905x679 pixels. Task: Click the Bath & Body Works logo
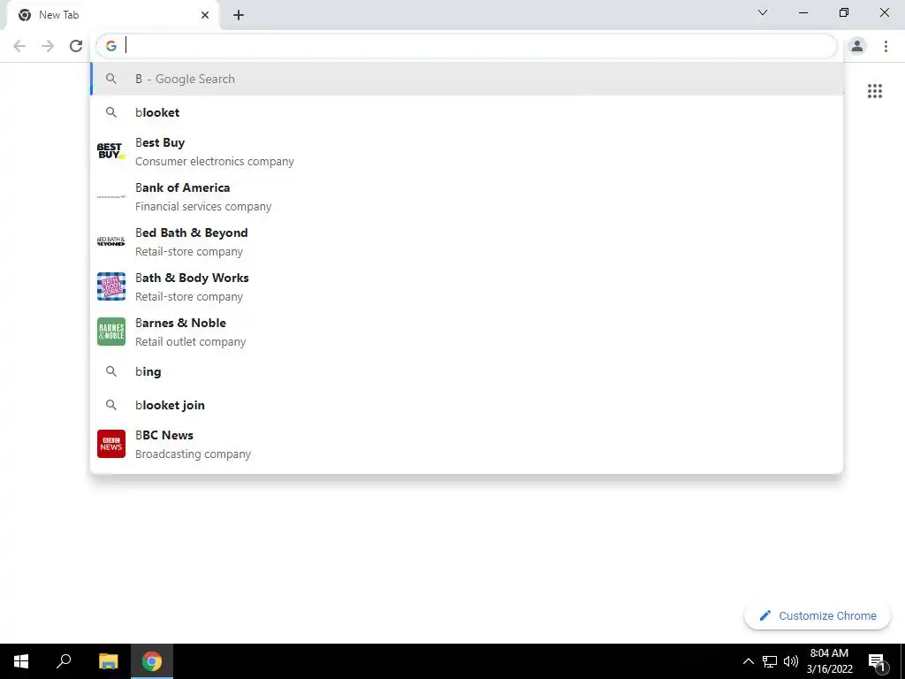click(111, 286)
